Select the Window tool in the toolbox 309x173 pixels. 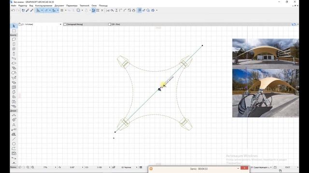click(x=14, y=49)
